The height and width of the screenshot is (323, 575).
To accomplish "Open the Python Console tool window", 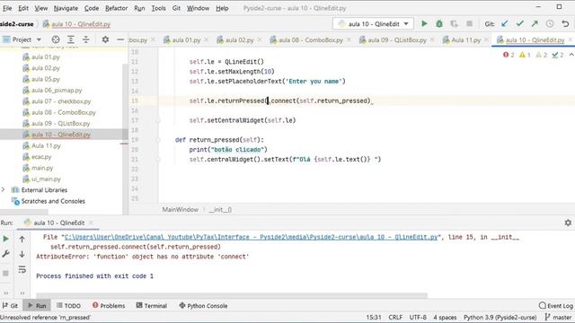I will [203, 305].
